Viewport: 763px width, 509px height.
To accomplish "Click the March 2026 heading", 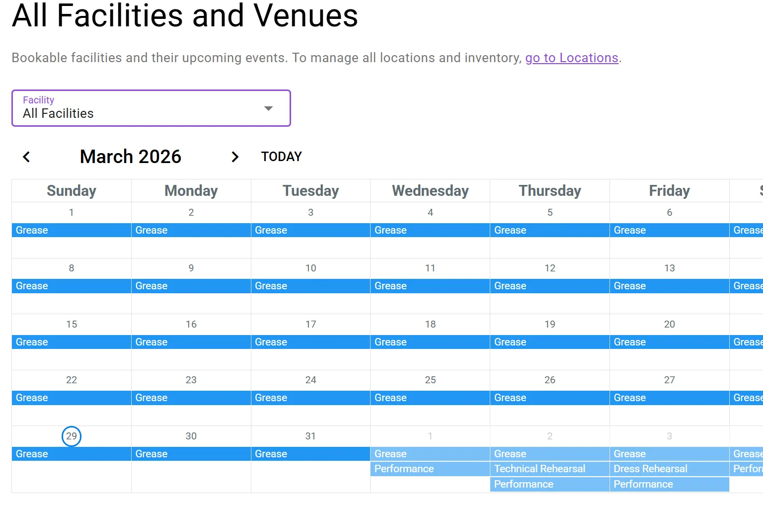I will click(131, 157).
